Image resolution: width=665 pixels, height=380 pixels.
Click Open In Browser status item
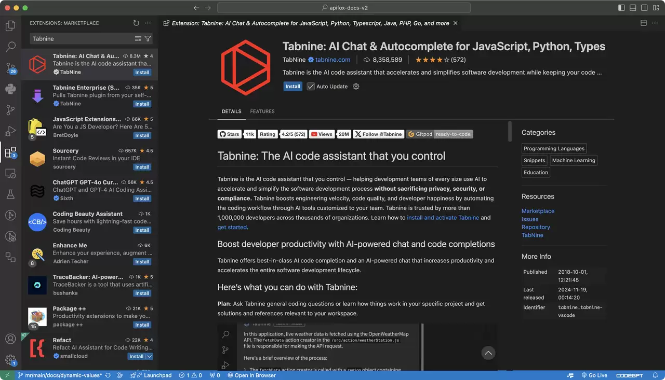(251, 375)
